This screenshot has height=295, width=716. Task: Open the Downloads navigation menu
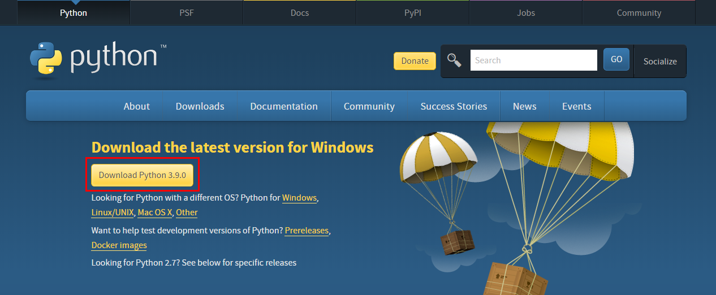pyautogui.click(x=200, y=106)
